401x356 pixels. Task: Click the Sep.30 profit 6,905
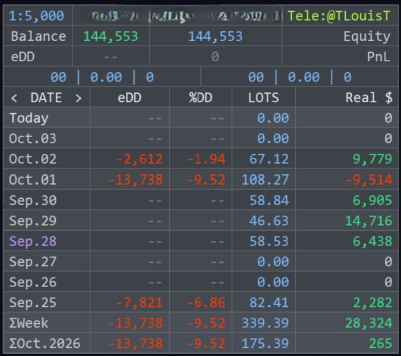coord(372,201)
